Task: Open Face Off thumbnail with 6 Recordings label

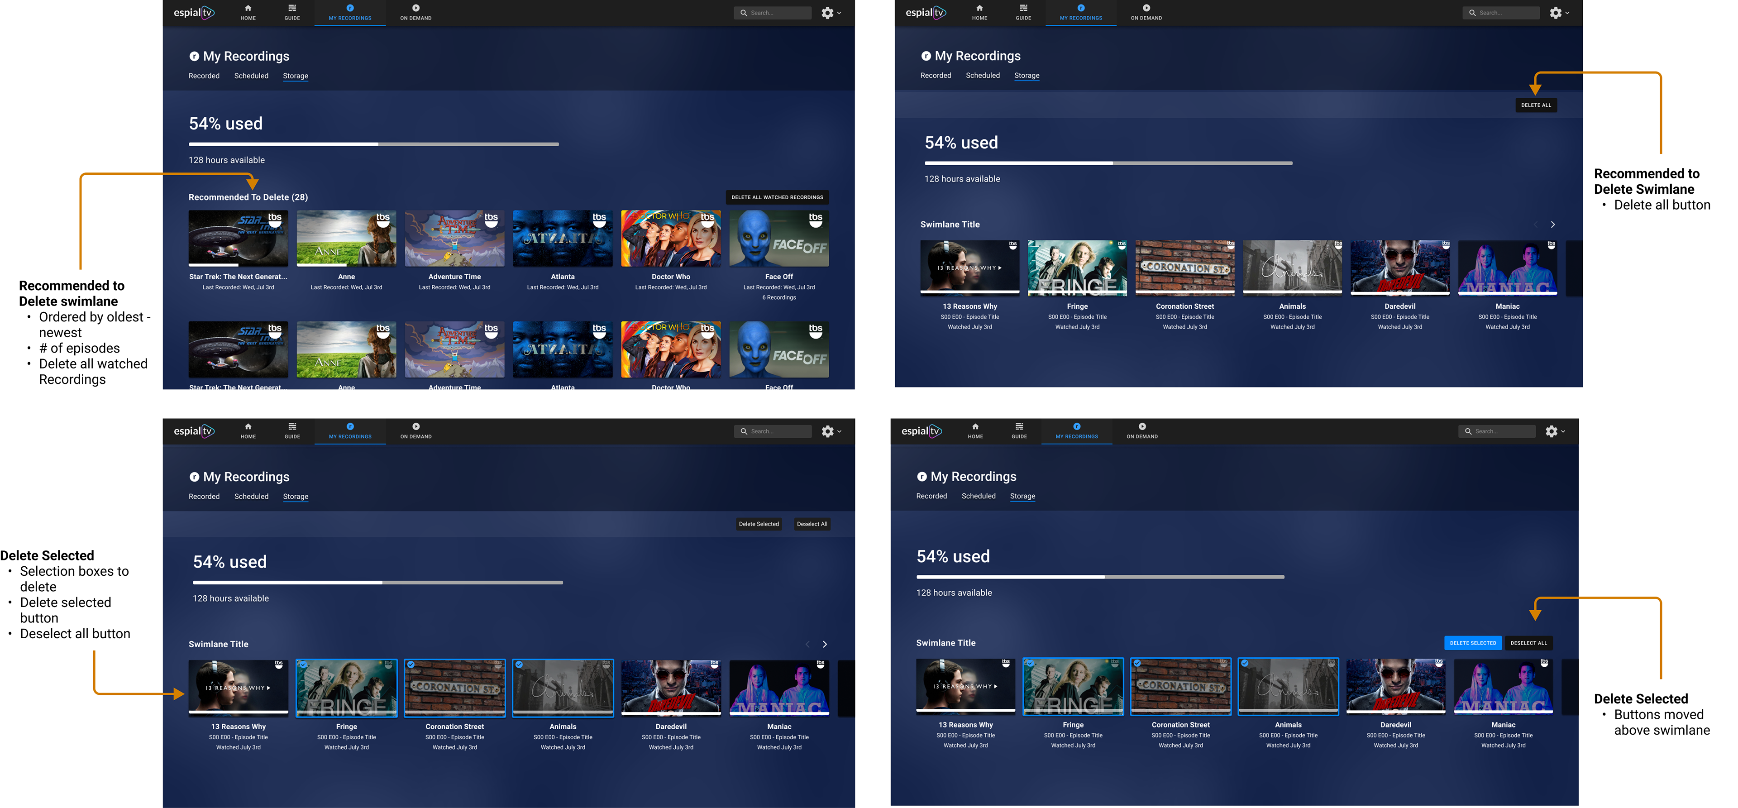Action: tap(778, 238)
